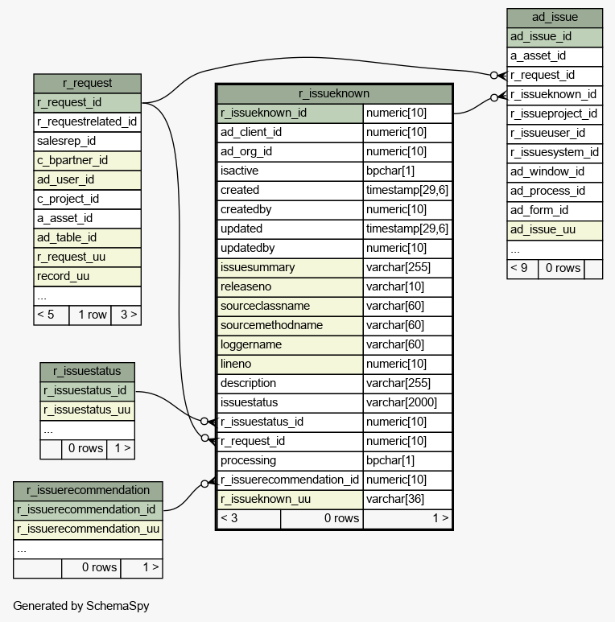Select ad_process_id column in ad_issue
Screen dimensions: 615x622
pos(555,192)
